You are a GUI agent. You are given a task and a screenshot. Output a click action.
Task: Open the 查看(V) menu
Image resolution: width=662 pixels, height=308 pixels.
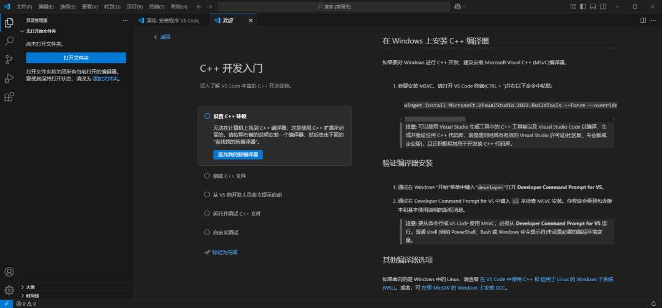89,7
